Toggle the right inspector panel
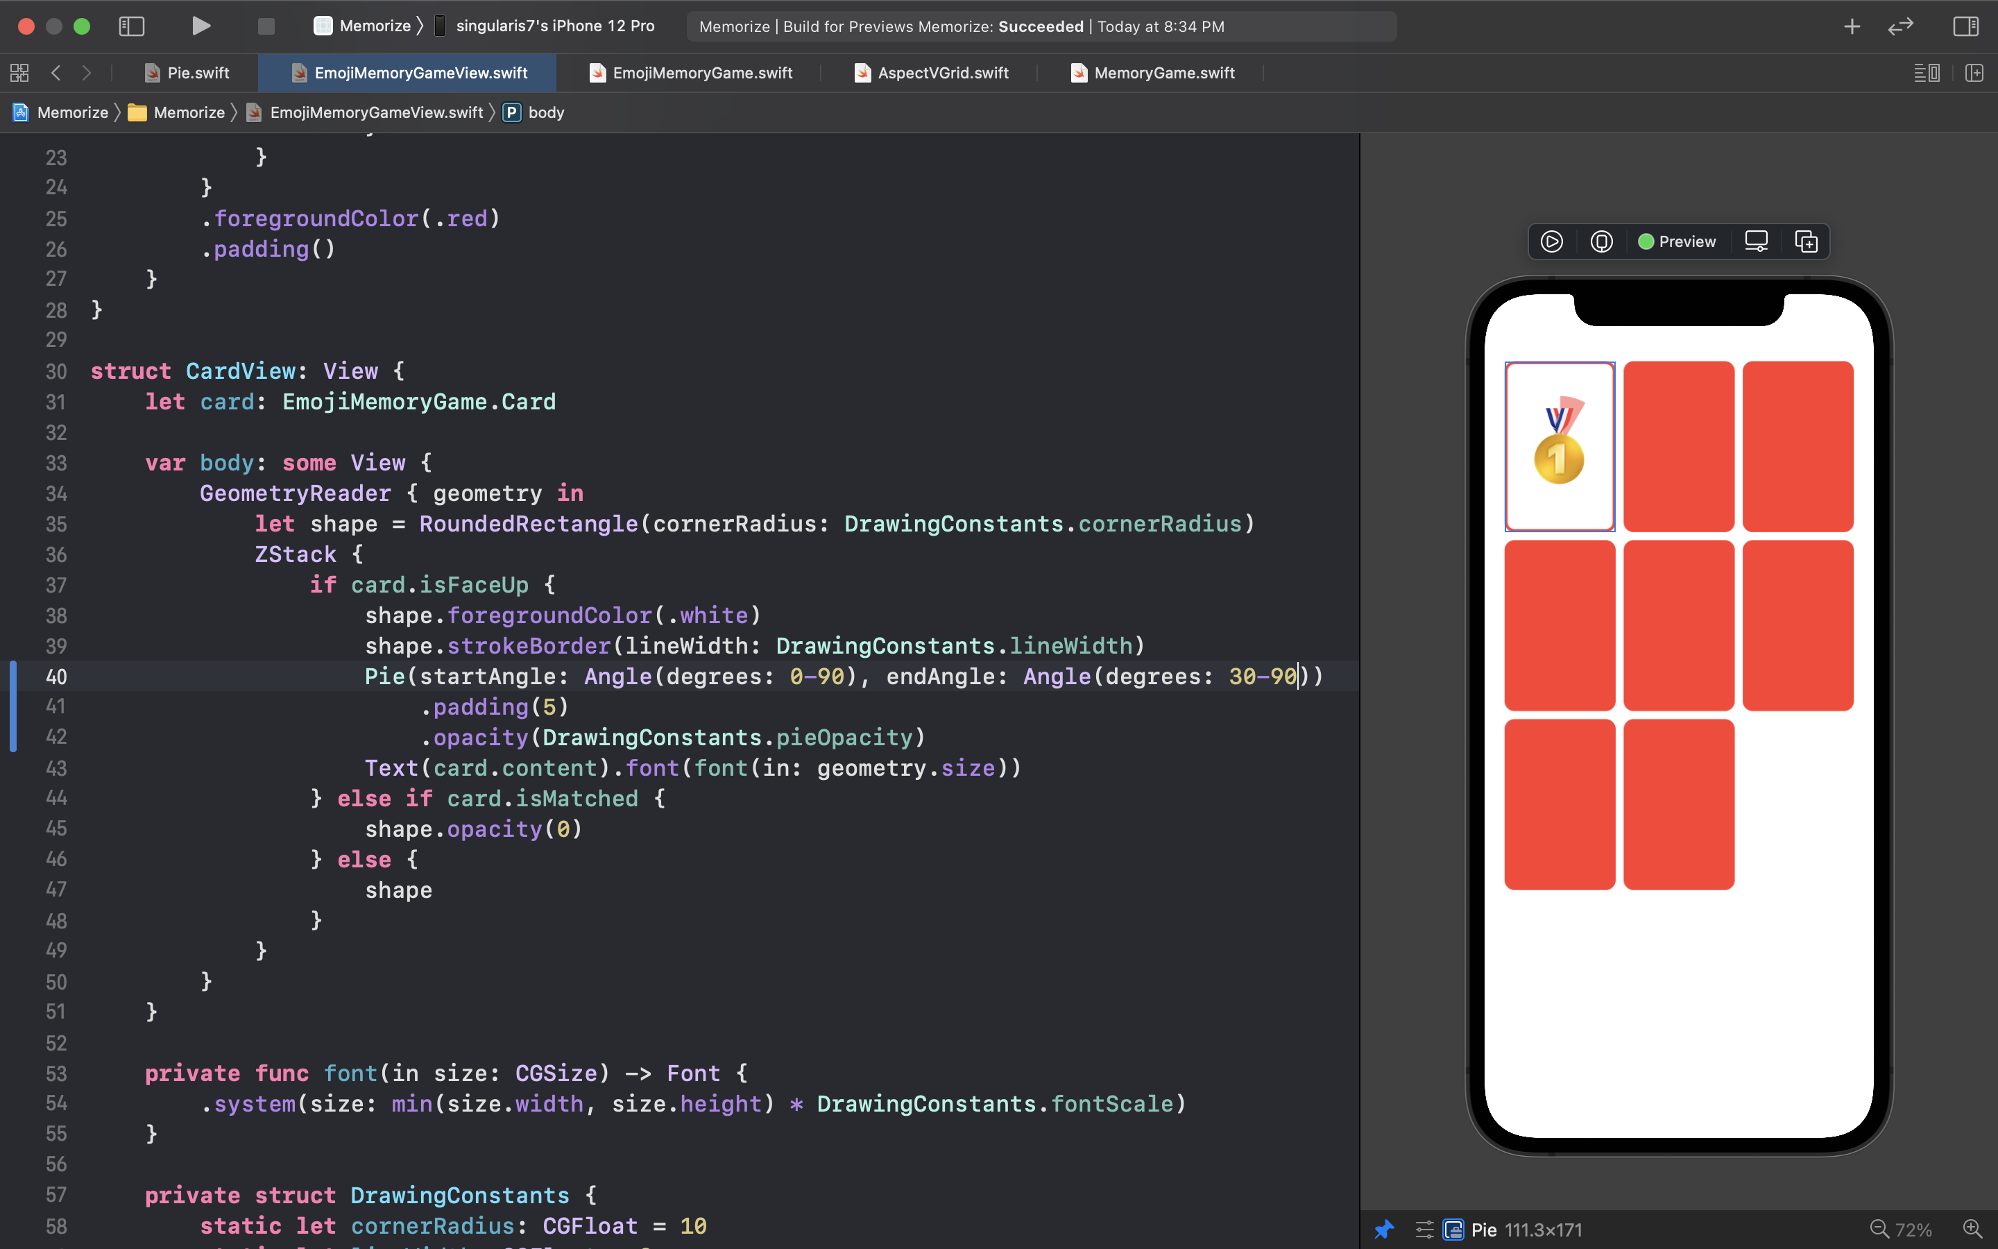The width and height of the screenshot is (1998, 1249). 1966,26
